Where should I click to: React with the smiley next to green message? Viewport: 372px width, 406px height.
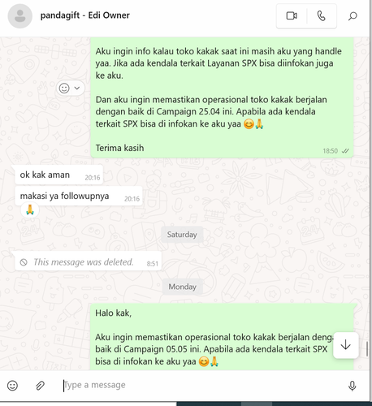[x=64, y=88]
